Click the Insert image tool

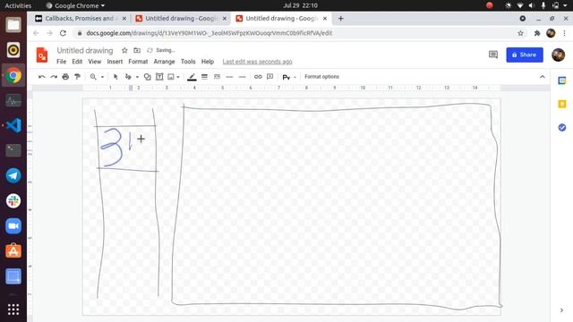tap(171, 77)
